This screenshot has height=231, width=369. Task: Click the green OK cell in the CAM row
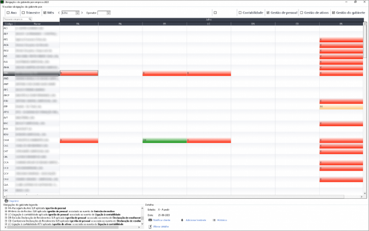pyautogui.click(x=164, y=141)
